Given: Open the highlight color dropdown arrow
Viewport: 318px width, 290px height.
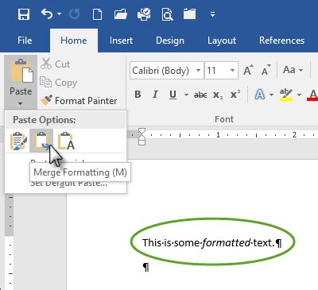Looking at the screenshot, I should point(300,95).
